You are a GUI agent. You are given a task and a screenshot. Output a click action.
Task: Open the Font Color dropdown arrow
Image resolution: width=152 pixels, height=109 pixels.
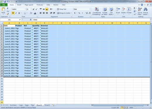click(37, 13)
